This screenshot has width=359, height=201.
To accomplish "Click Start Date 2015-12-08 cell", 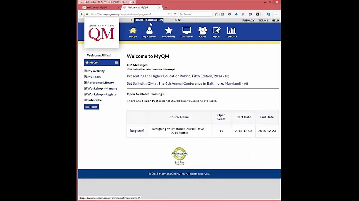I will [x=243, y=131].
